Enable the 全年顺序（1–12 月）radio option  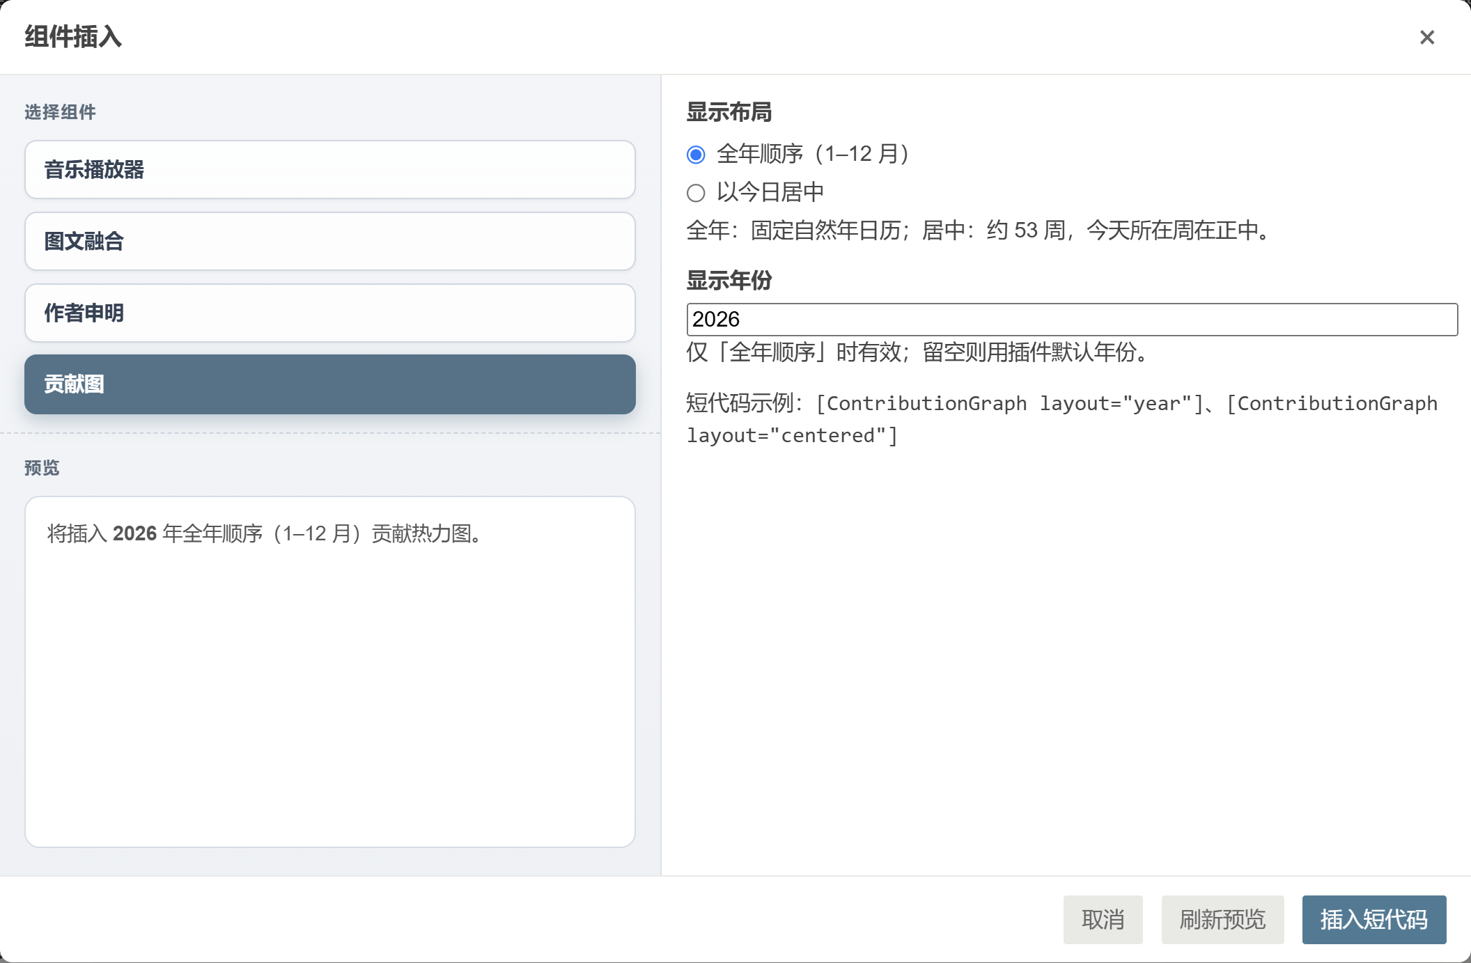[x=696, y=155]
